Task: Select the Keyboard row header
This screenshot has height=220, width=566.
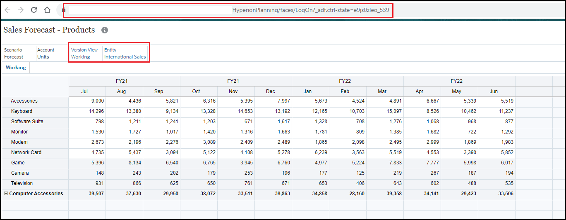Action: pyautogui.click(x=22, y=111)
